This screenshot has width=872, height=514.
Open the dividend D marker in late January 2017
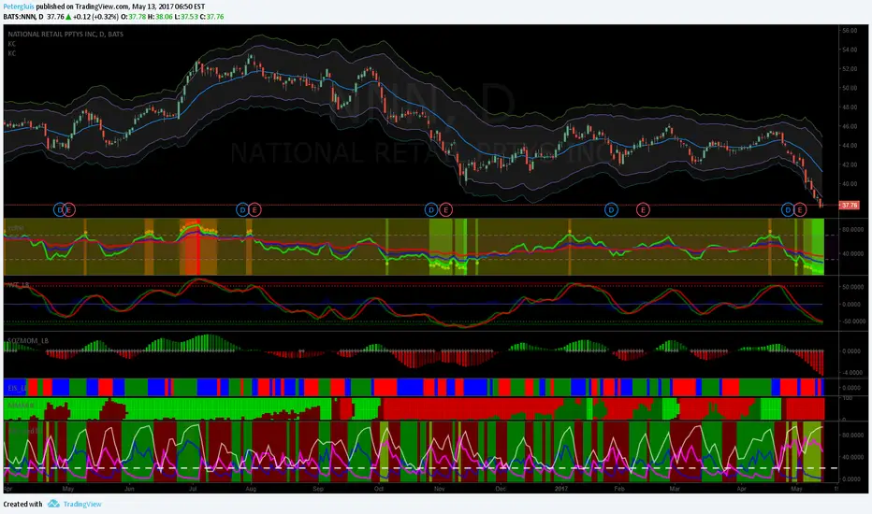tap(611, 209)
